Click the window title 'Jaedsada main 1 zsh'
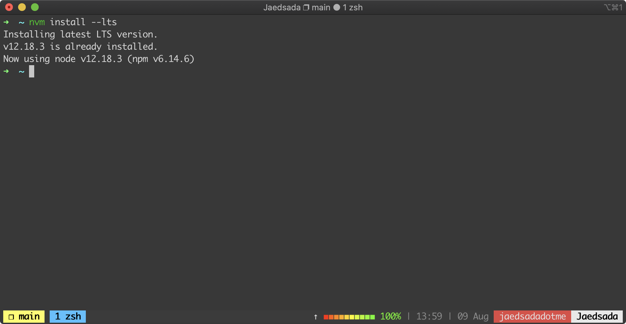This screenshot has height=324, width=626. tap(313, 7)
